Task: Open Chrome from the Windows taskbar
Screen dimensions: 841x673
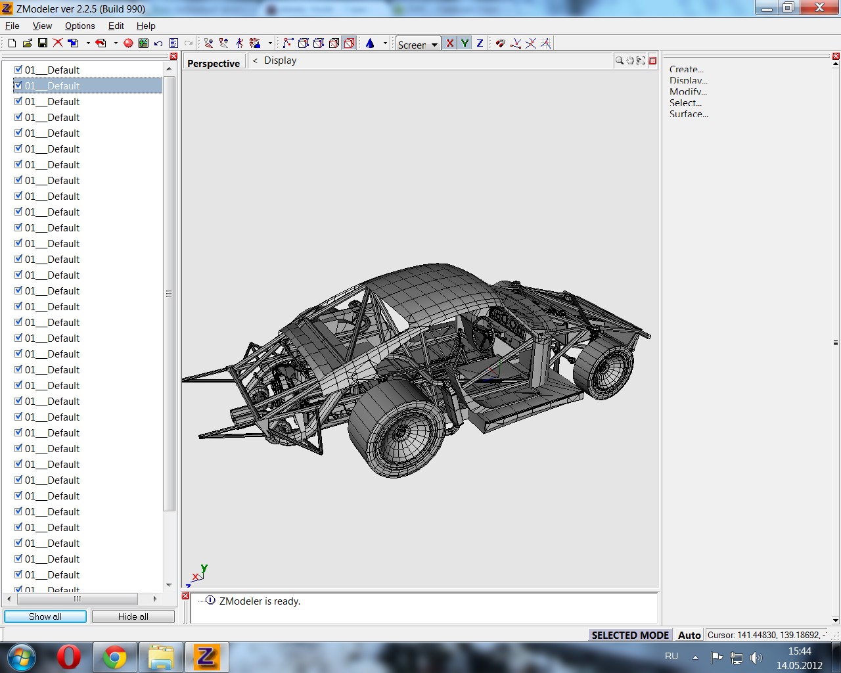Action: click(114, 657)
